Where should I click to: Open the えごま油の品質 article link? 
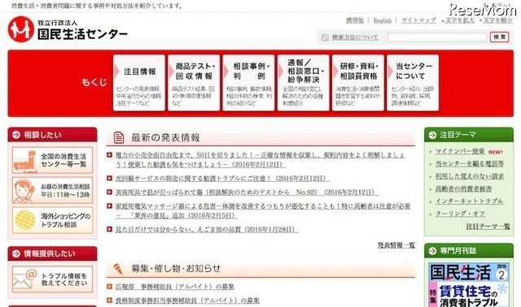tap(206, 229)
